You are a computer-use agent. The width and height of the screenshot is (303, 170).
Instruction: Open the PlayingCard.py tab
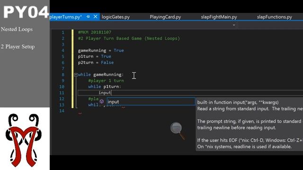coord(165,17)
